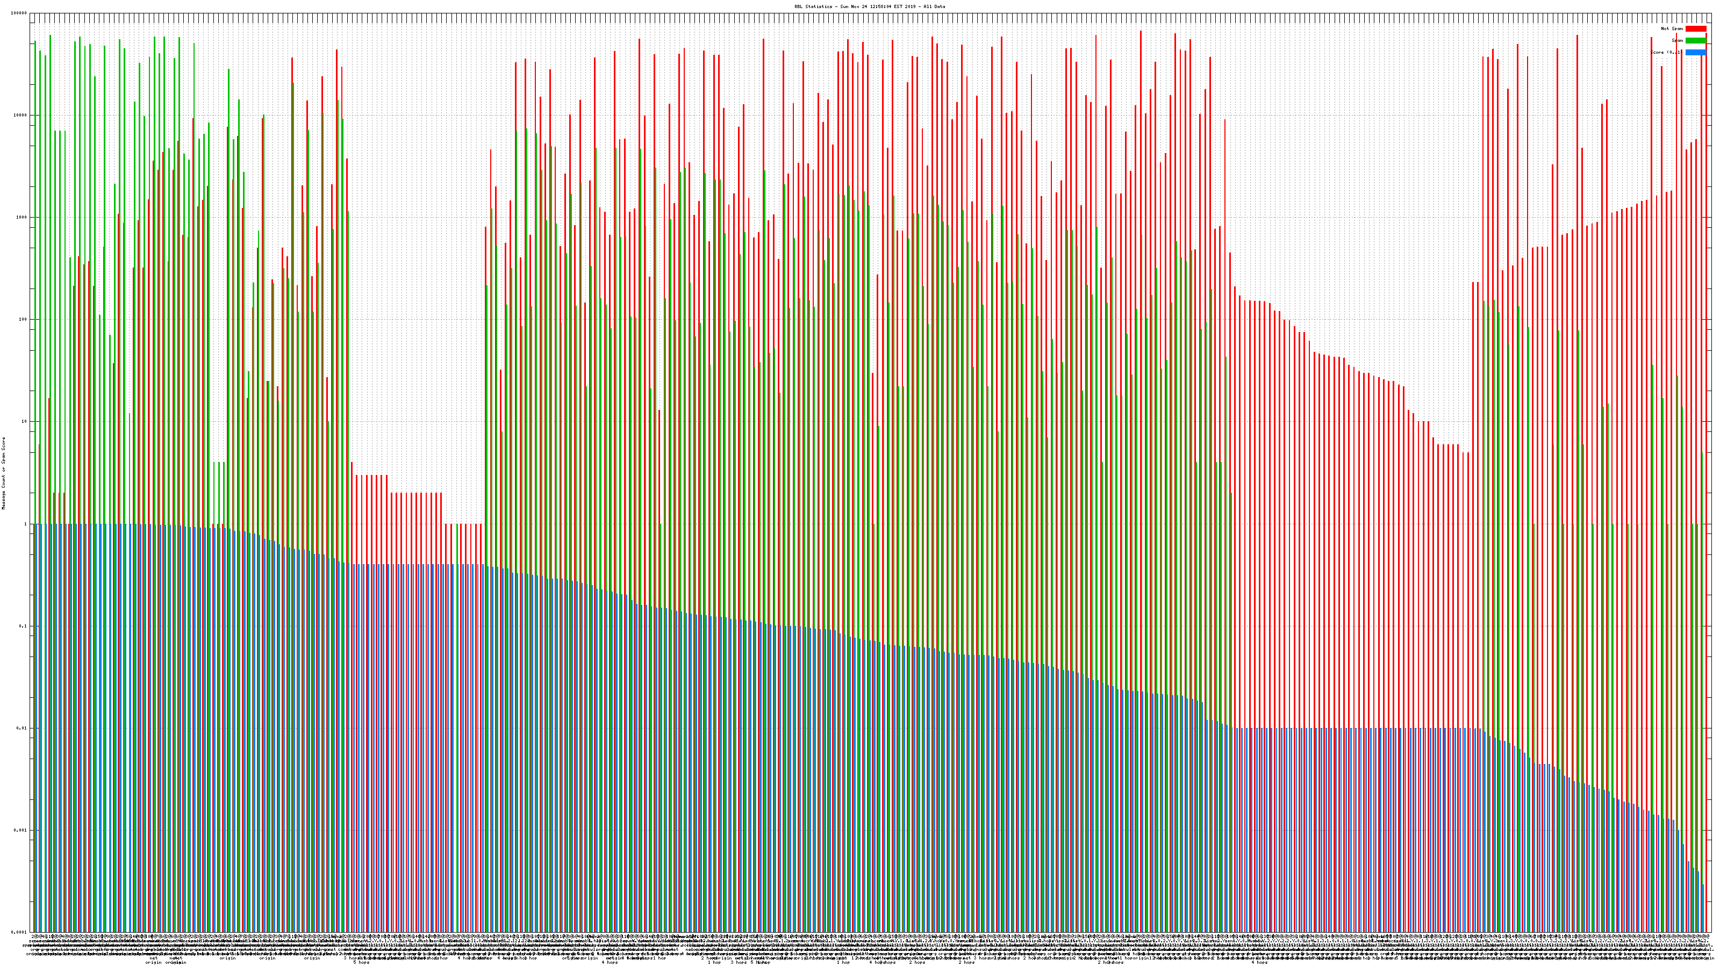Click the 'Message Count or Spam Score' axis title
This screenshot has height=967, width=1720.
3,473
